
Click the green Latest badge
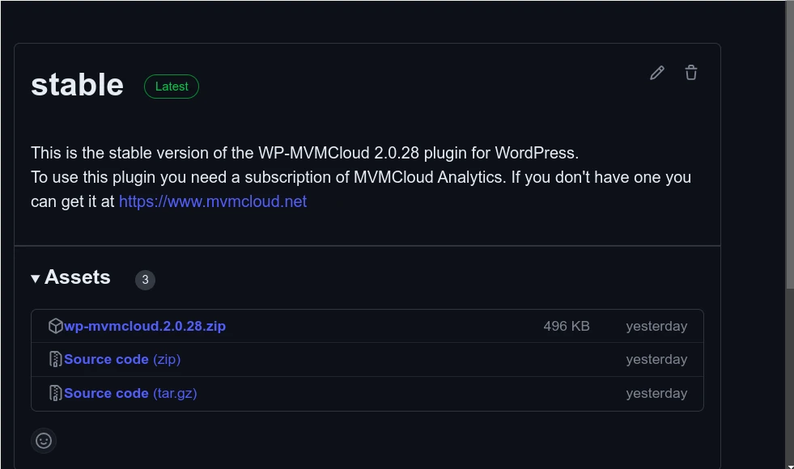tap(172, 87)
